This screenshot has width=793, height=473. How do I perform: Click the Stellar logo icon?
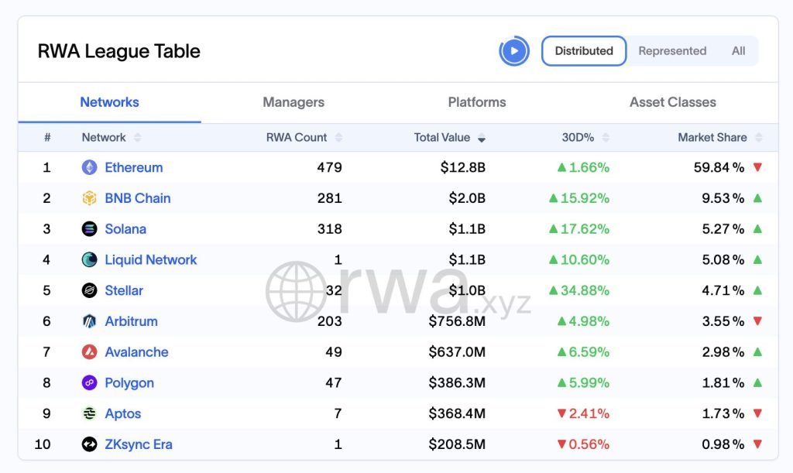[90, 291]
